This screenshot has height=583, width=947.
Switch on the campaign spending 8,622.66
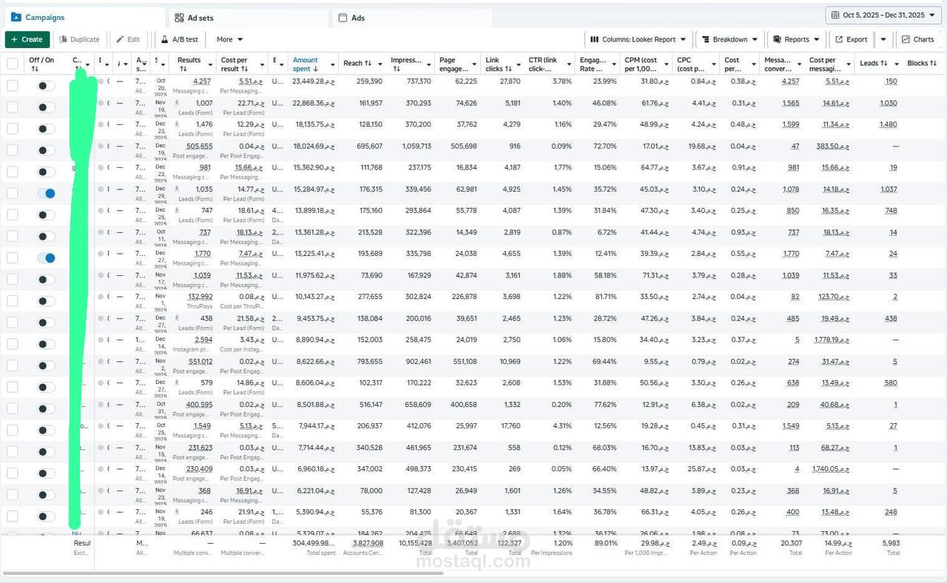46,365
